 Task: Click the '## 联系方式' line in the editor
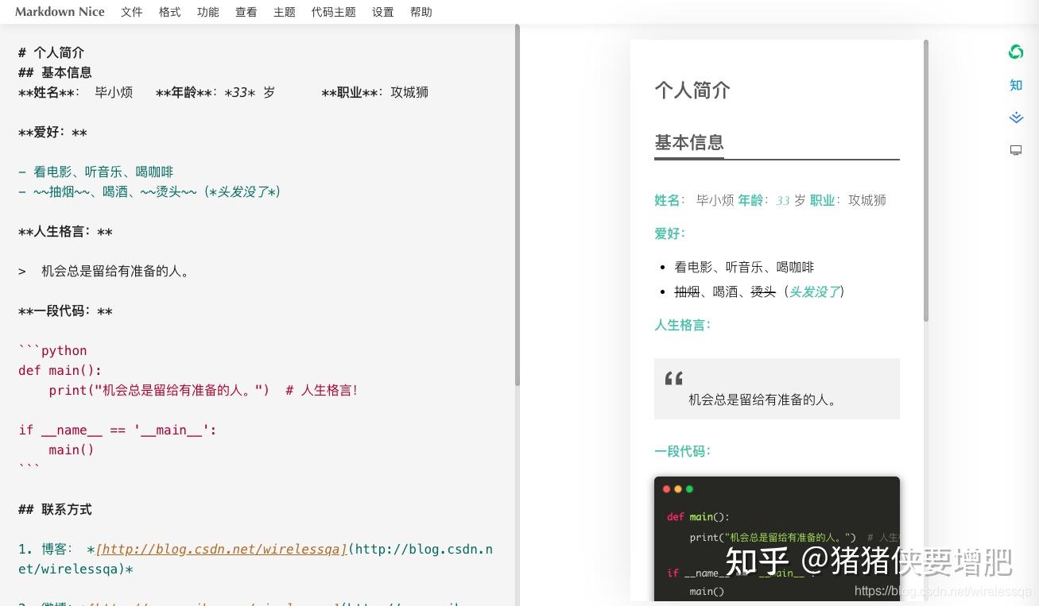pyautogui.click(x=55, y=509)
